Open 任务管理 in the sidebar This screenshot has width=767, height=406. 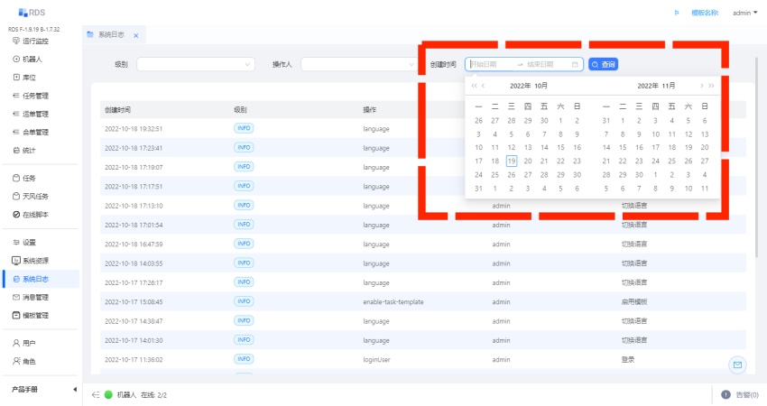[35, 96]
